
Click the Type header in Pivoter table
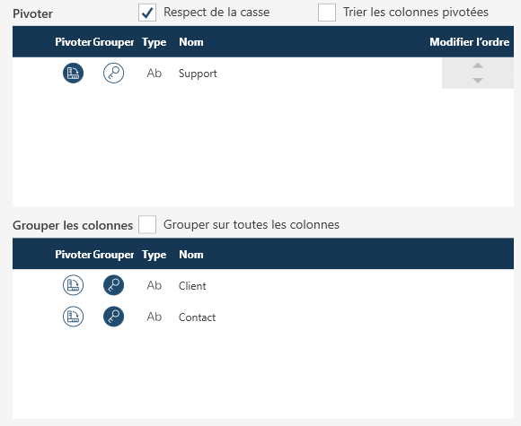pos(155,42)
